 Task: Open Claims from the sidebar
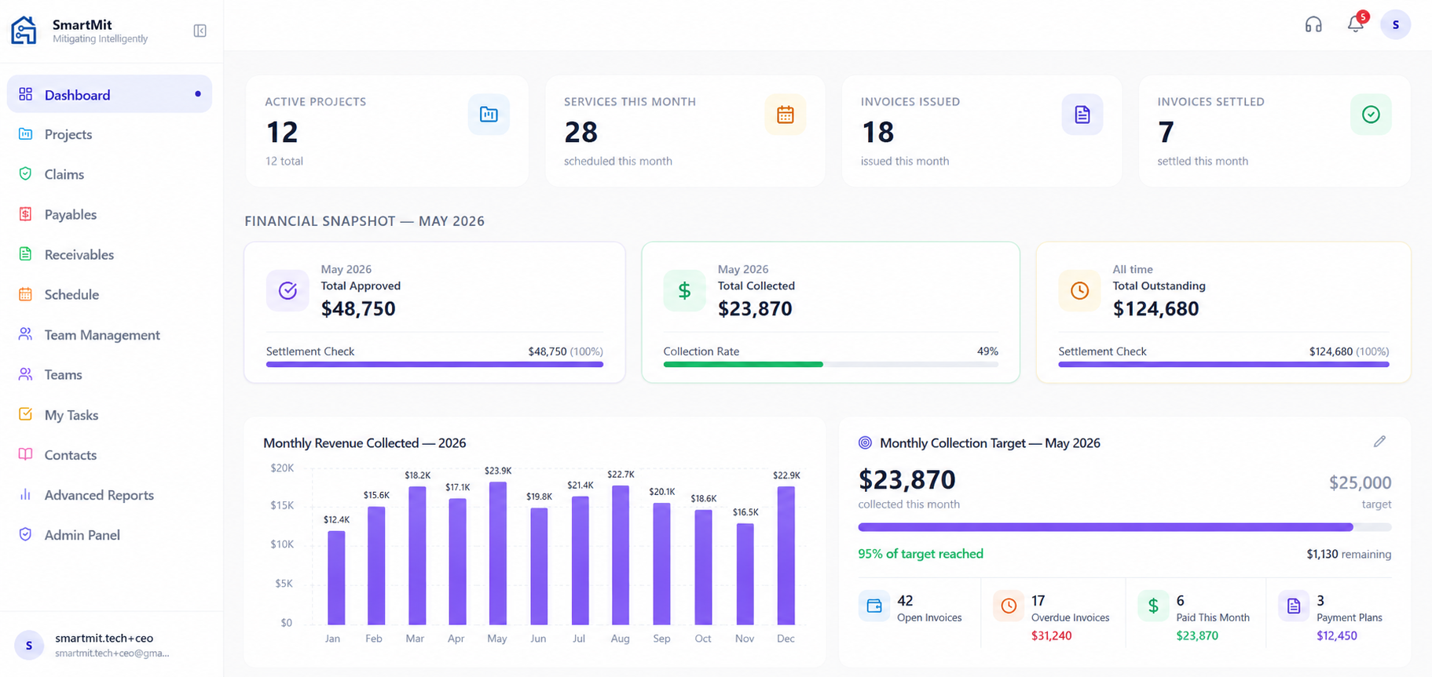tap(109, 174)
